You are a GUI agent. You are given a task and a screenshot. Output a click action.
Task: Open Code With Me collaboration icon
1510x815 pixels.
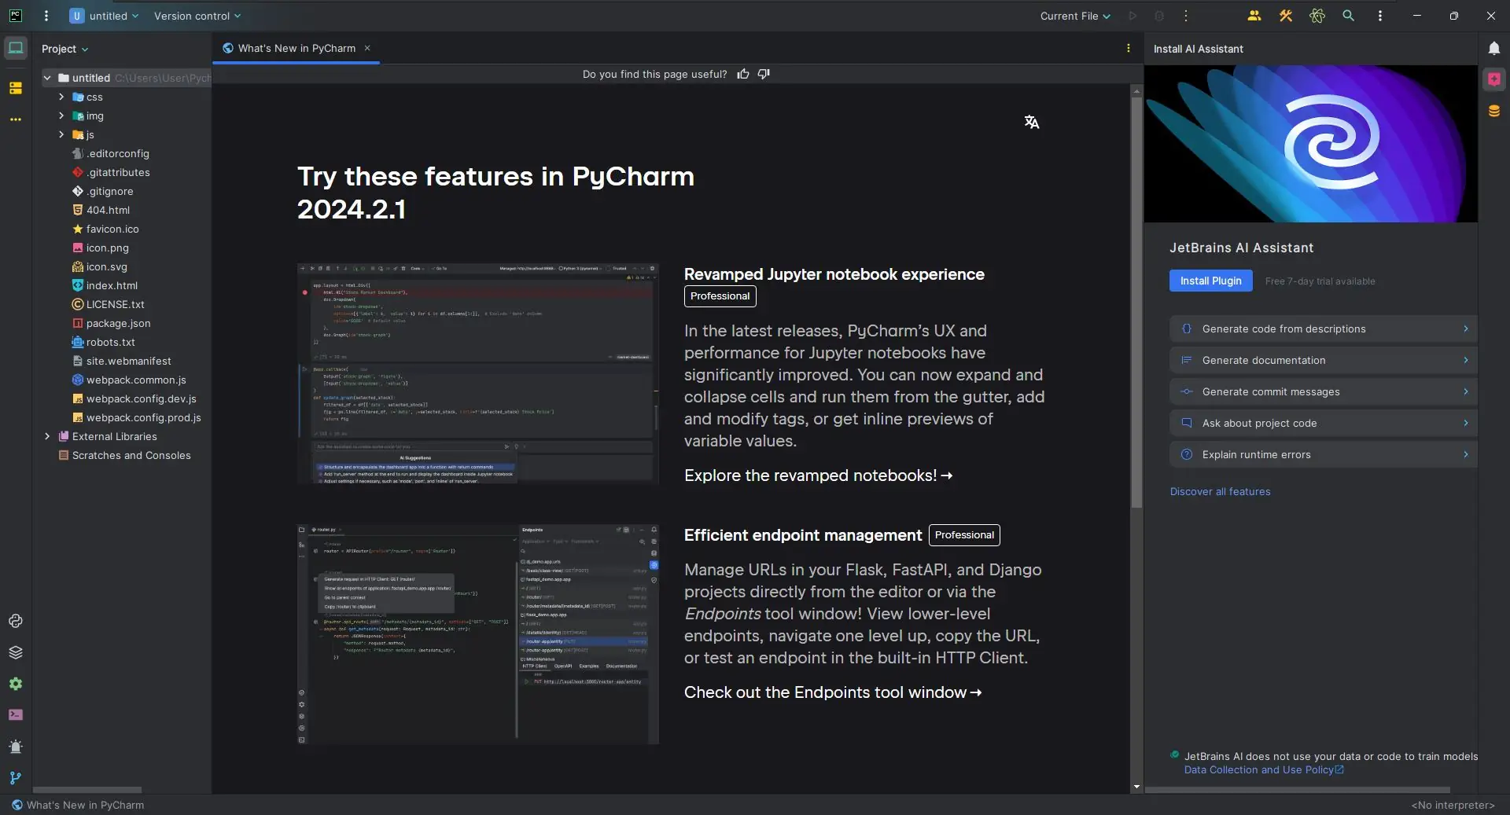point(1254,16)
